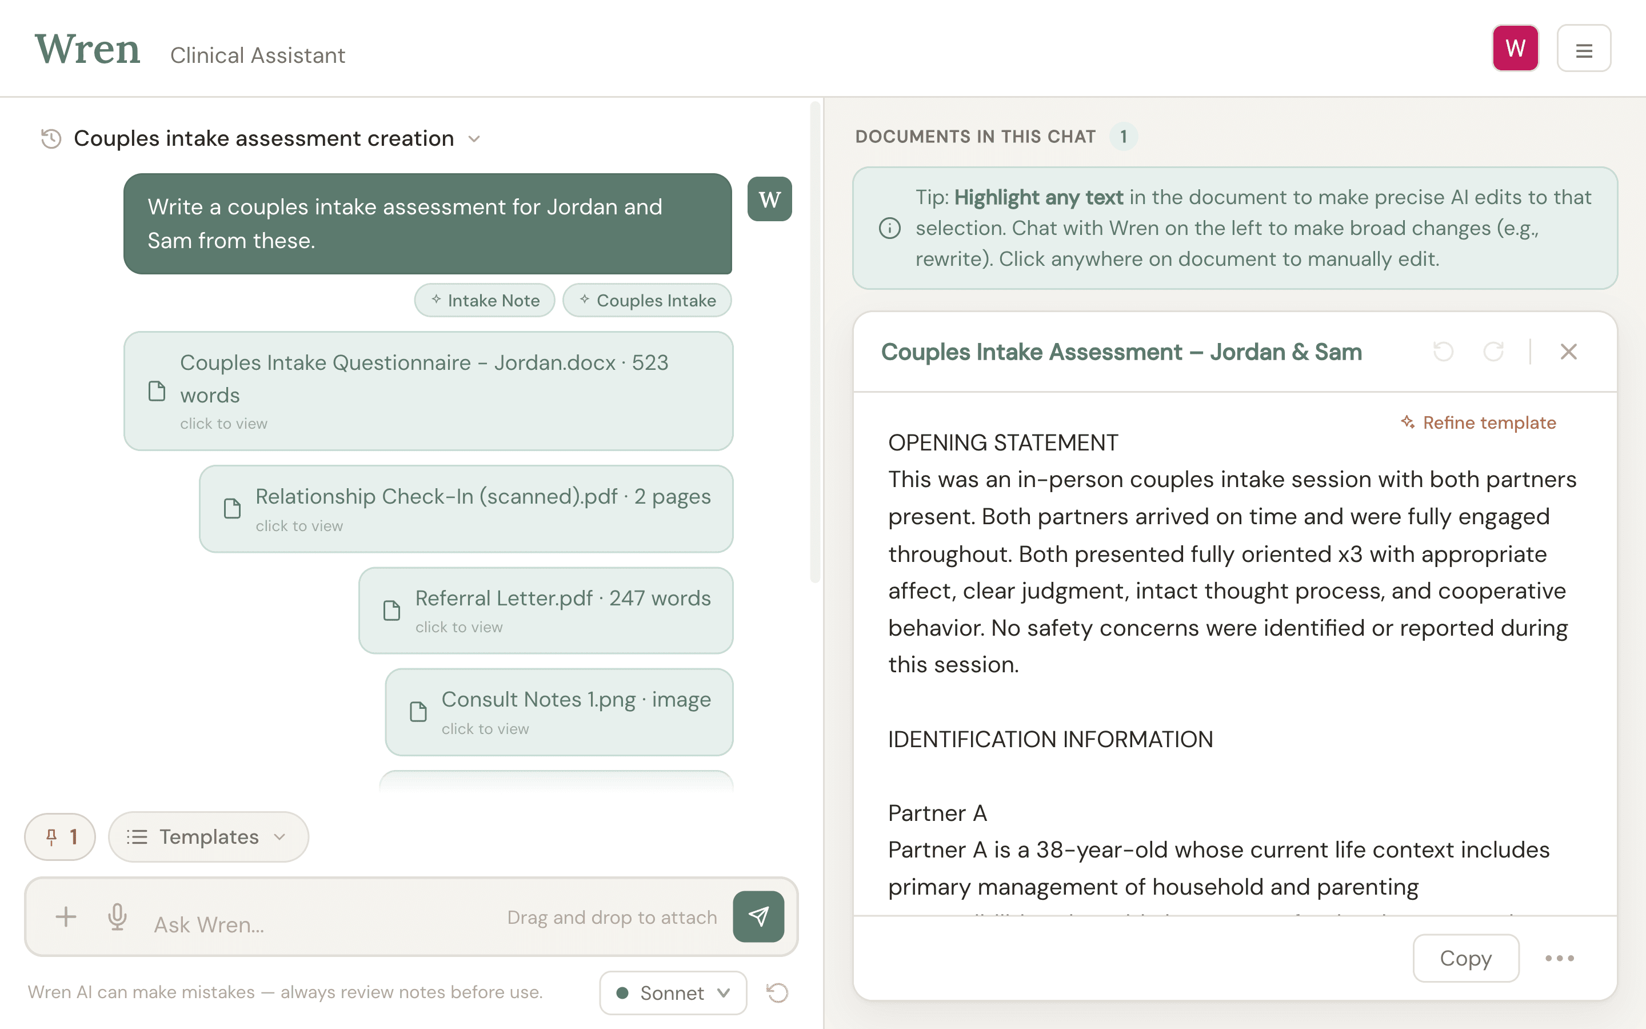
Task: Click the file icon on Relationship Check-In pdf
Action: point(233,509)
